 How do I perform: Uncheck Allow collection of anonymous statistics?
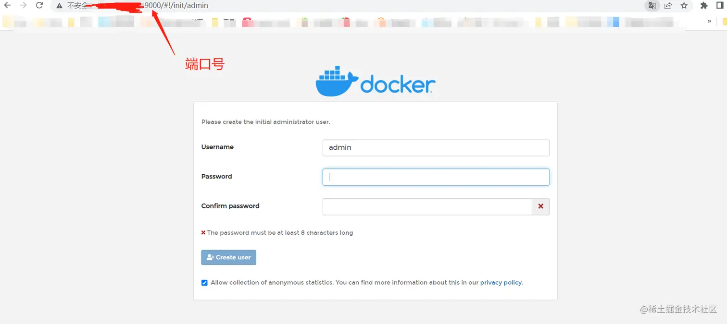click(204, 283)
